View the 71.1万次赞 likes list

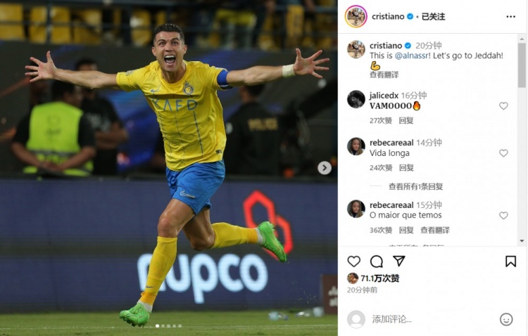tap(380, 278)
